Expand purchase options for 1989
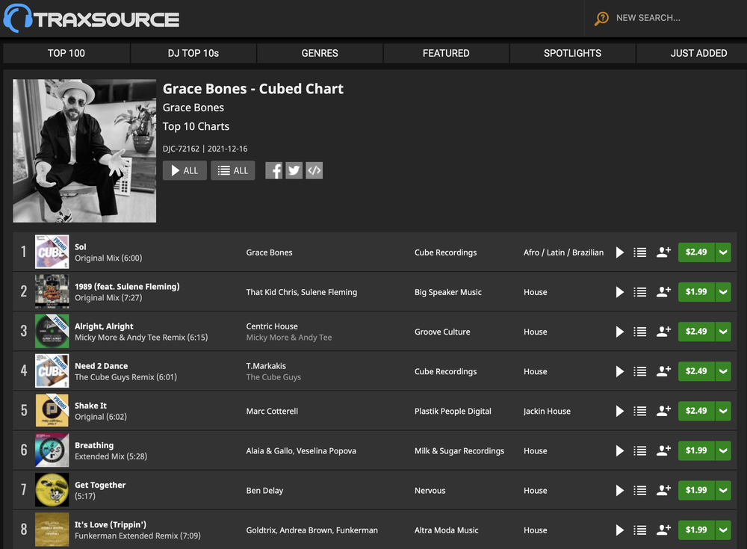This screenshot has height=549, width=747. pyautogui.click(x=723, y=291)
